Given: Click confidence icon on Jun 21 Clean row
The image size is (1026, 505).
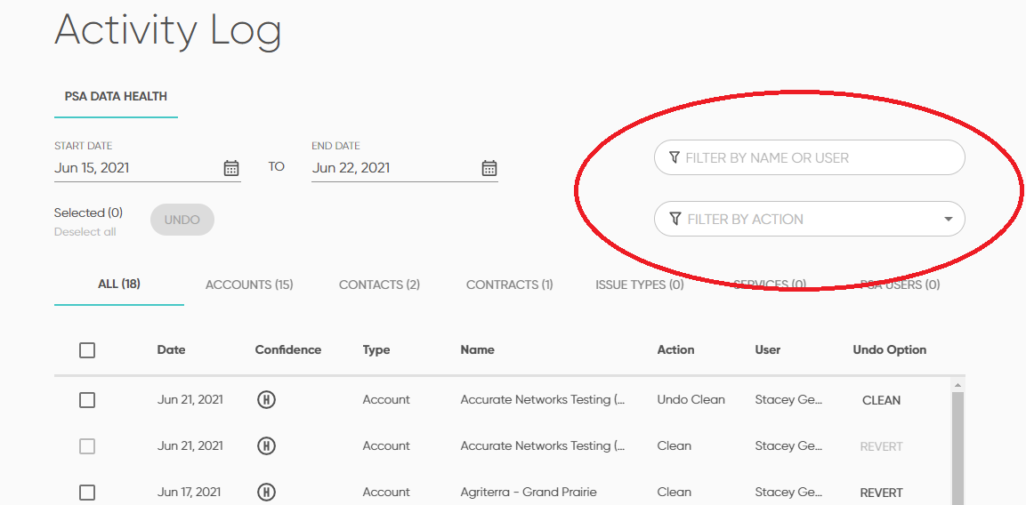Looking at the screenshot, I should (x=265, y=446).
